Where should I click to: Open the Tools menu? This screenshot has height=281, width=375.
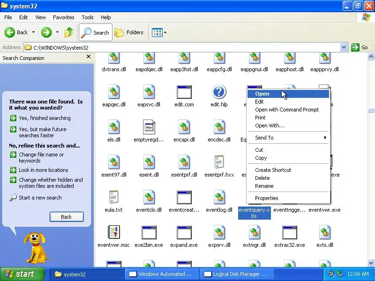(88, 17)
